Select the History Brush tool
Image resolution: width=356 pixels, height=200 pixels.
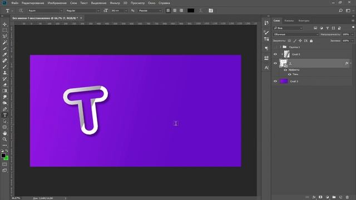pyautogui.click(x=4, y=79)
